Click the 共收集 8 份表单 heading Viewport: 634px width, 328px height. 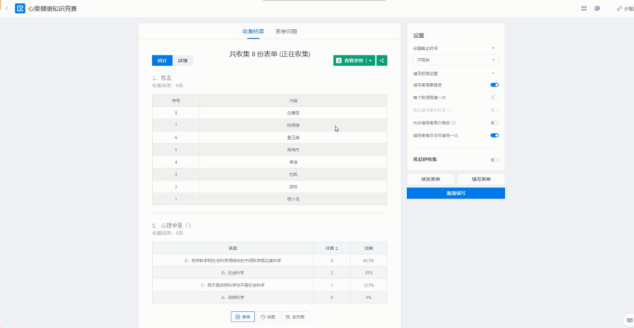click(270, 54)
